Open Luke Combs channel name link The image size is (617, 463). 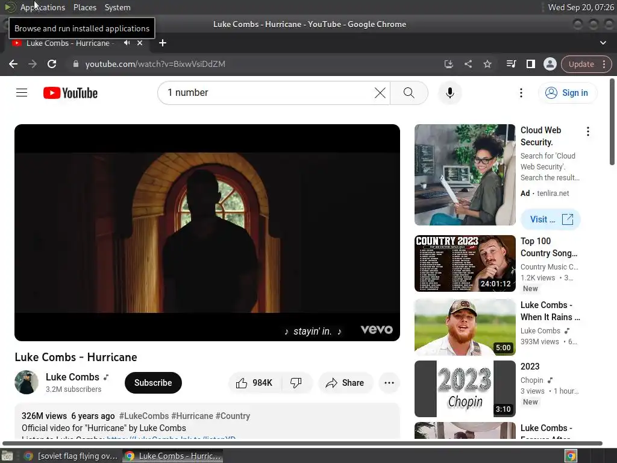tap(72, 377)
